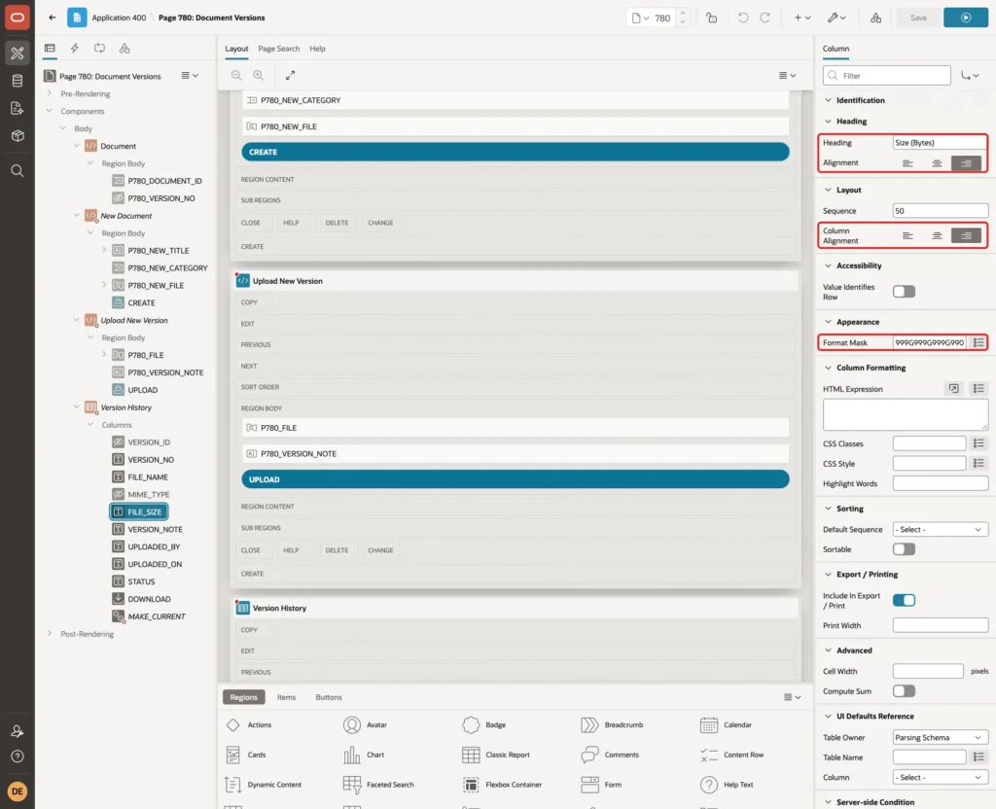Click the help question mark sidebar icon
This screenshot has height=809, width=996.
[18, 756]
